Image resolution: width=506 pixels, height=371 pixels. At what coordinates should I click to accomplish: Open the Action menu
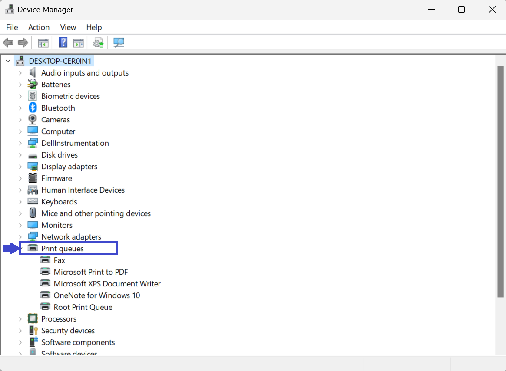click(x=39, y=27)
